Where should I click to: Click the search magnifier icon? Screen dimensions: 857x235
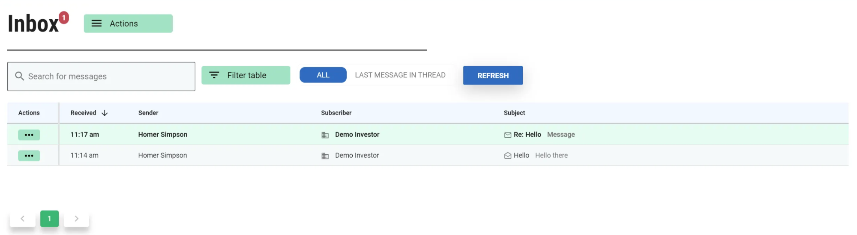click(19, 76)
